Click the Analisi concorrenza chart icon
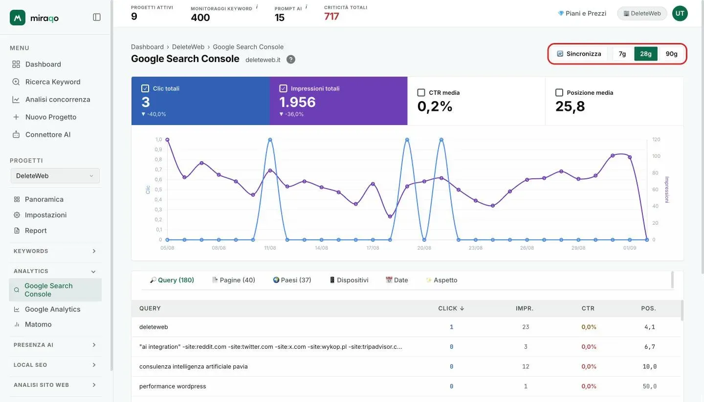 click(x=16, y=100)
